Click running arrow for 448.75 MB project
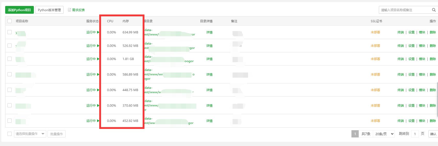Screen dimensions: 438x146 pos(98,90)
